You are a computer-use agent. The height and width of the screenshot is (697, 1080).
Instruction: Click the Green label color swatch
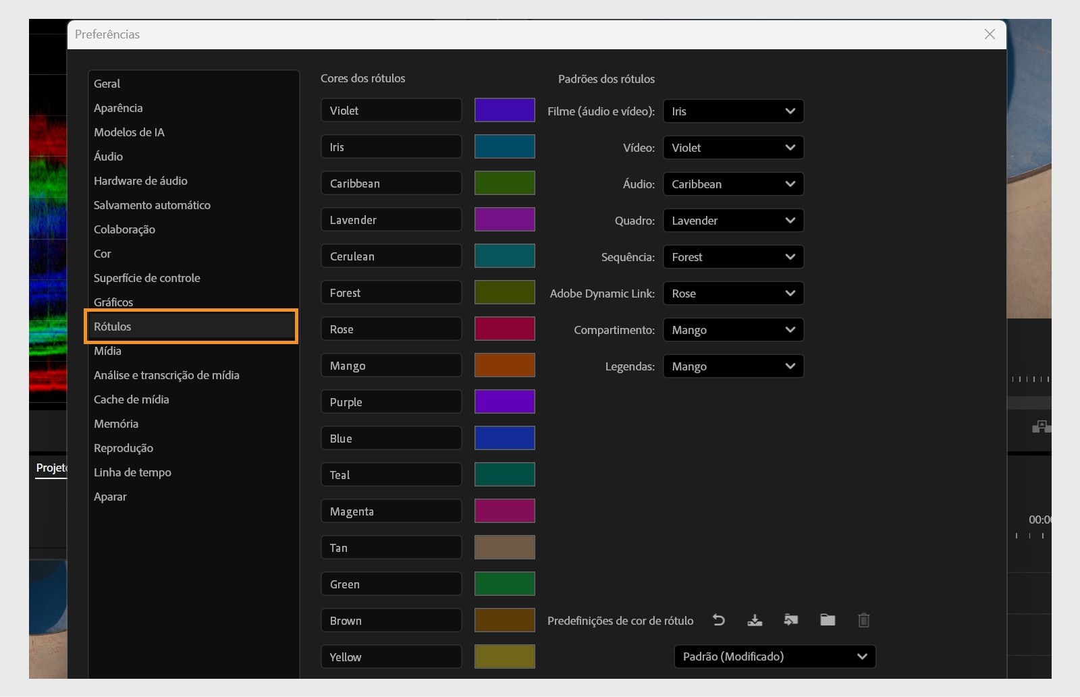point(505,584)
